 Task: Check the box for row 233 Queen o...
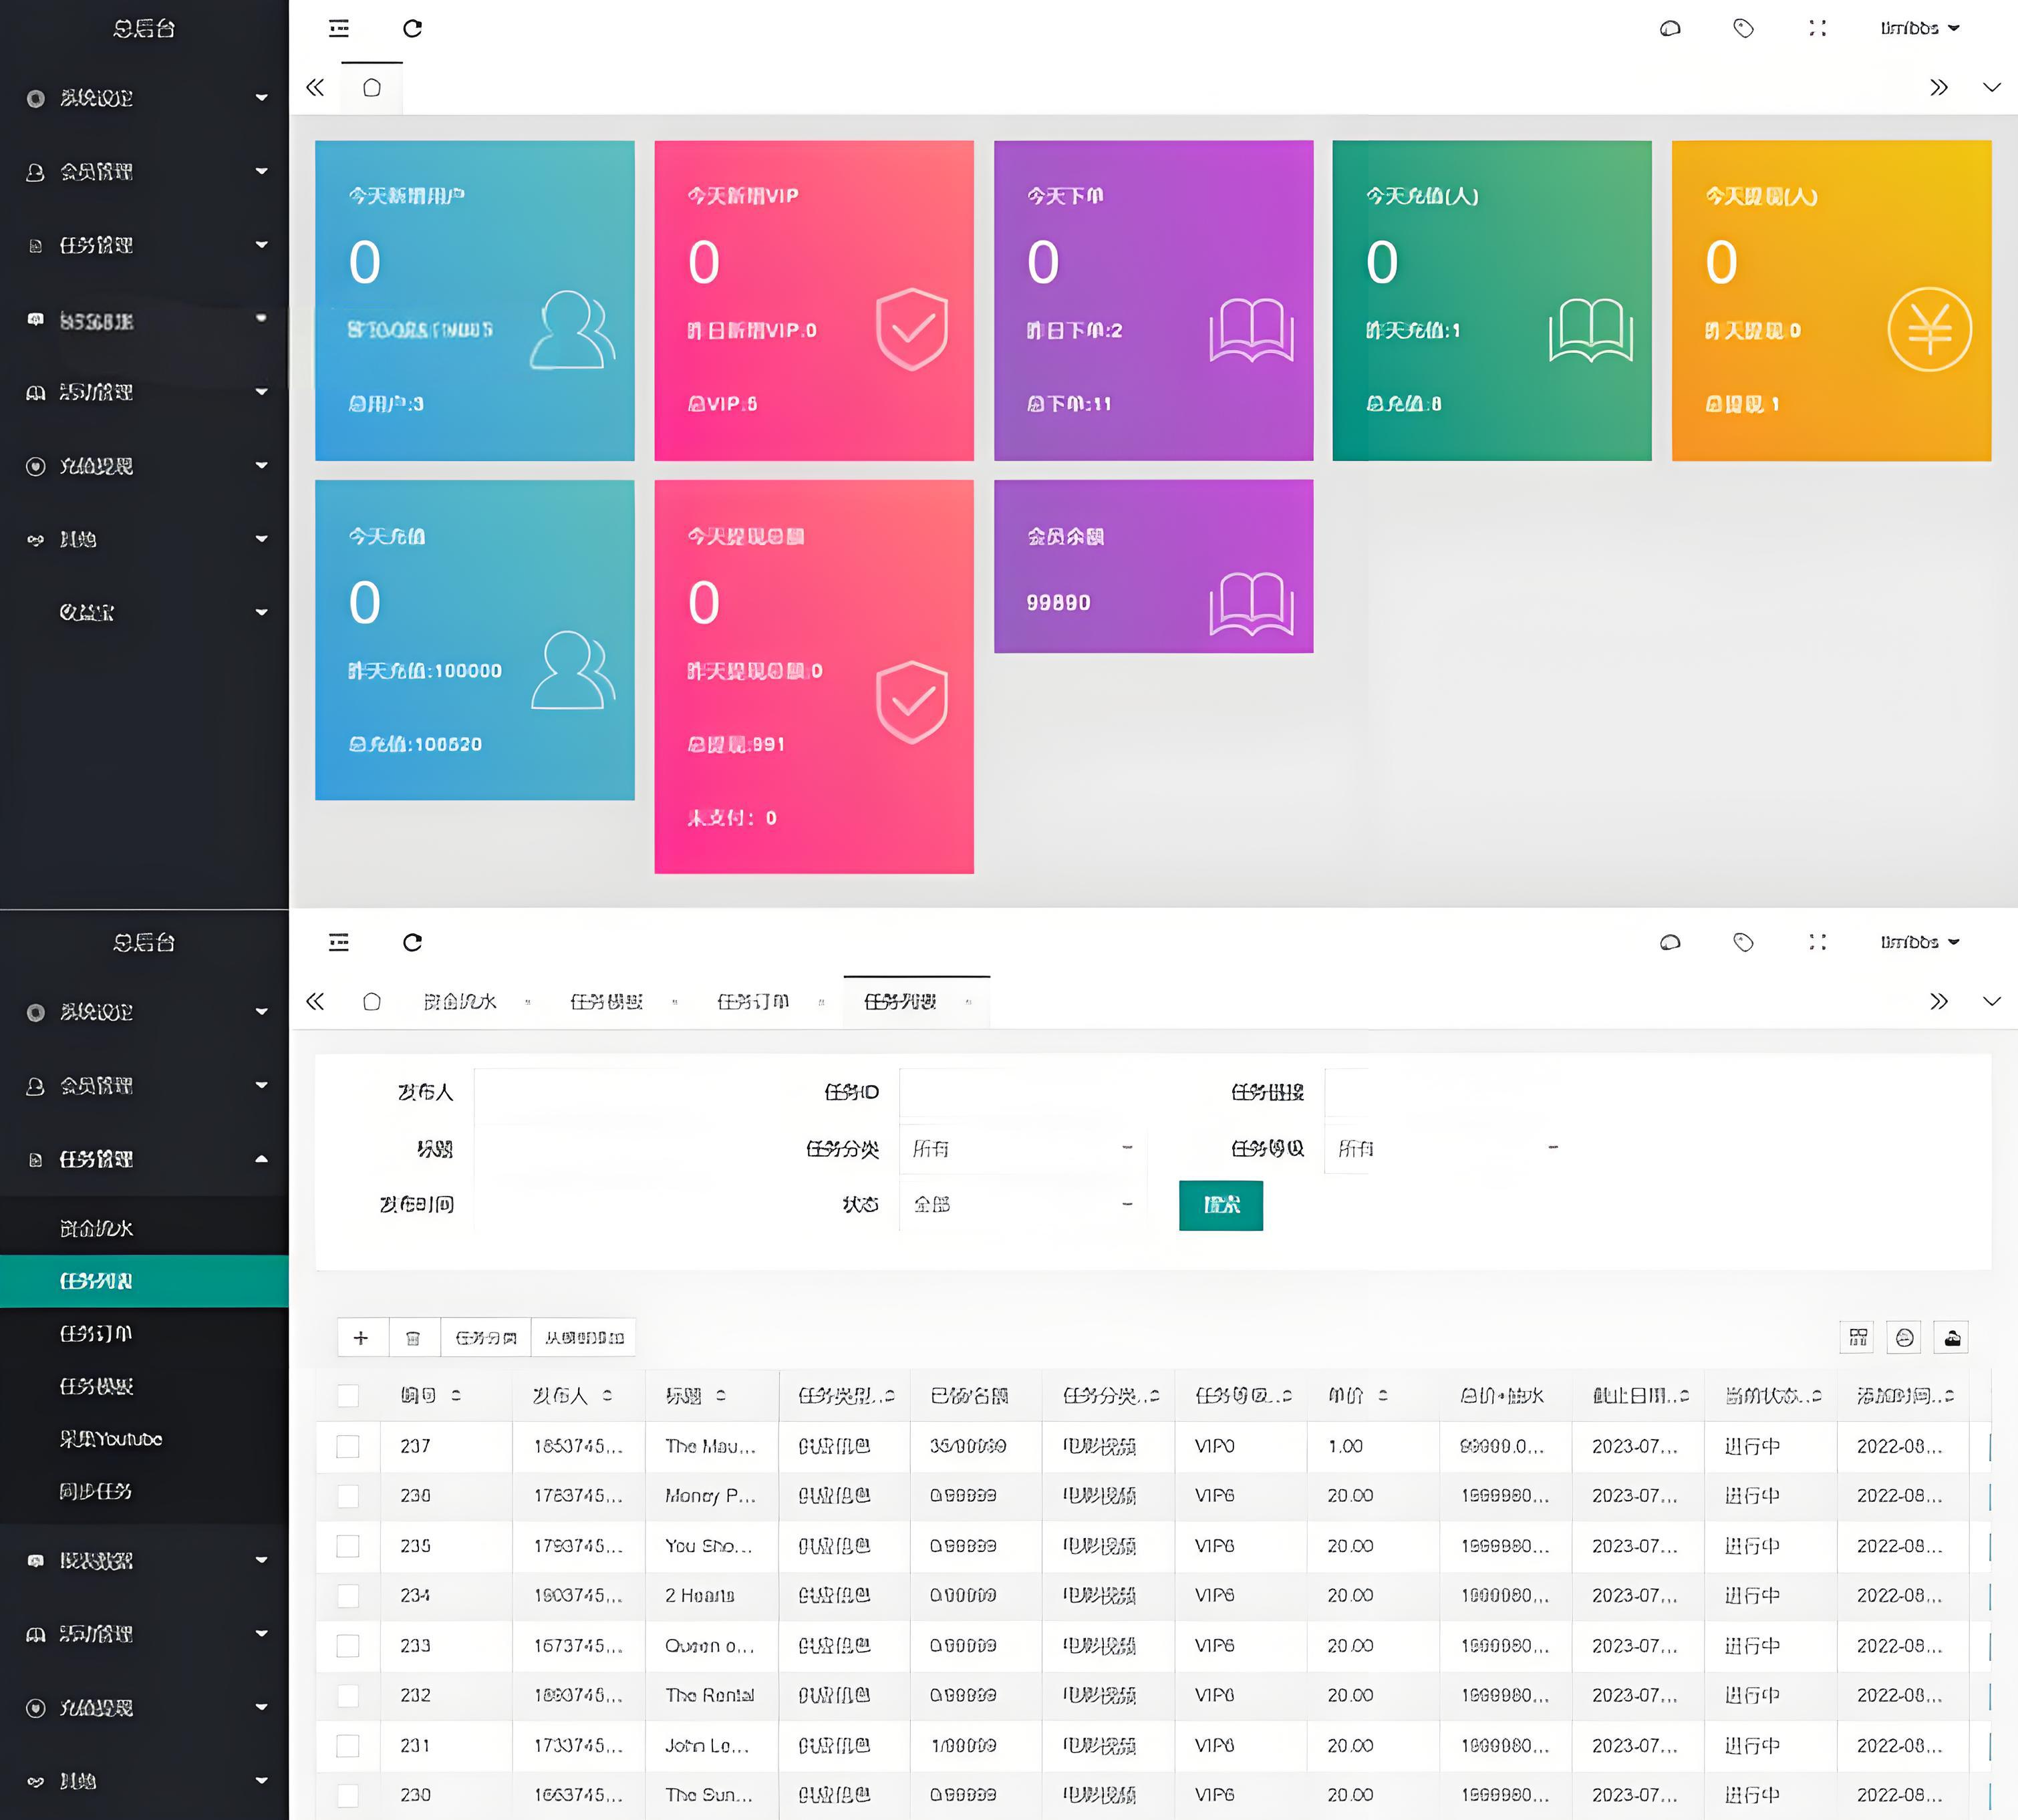tap(348, 1646)
